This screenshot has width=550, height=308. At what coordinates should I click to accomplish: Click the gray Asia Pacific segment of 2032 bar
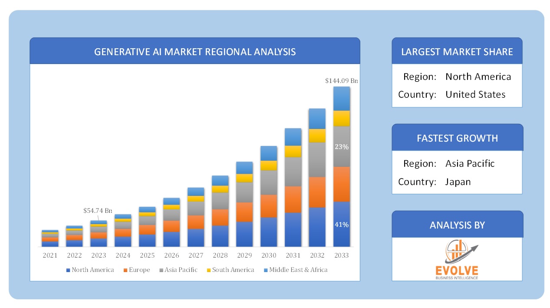click(x=317, y=160)
